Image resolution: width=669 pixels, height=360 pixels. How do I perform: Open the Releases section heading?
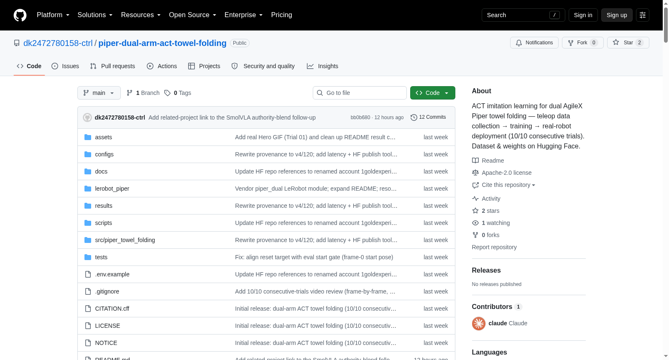[x=486, y=271]
